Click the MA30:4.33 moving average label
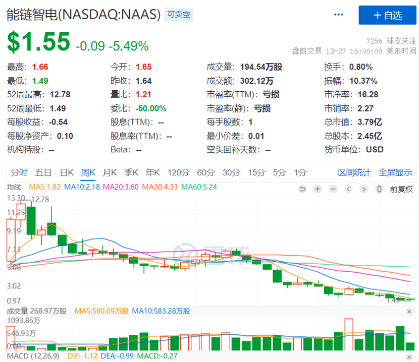 pos(160,187)
